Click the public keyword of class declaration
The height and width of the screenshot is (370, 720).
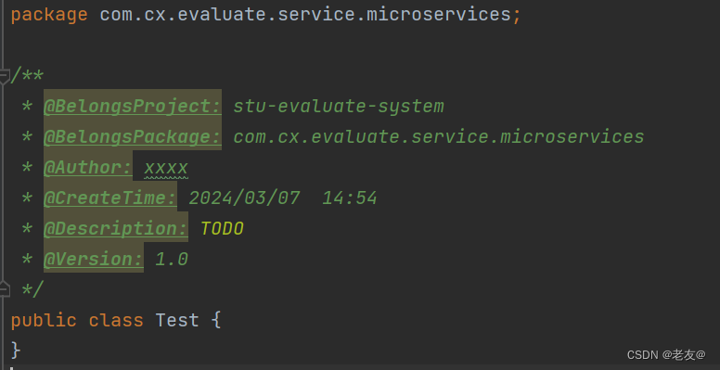pyautogui.click(x=44, y=321)
